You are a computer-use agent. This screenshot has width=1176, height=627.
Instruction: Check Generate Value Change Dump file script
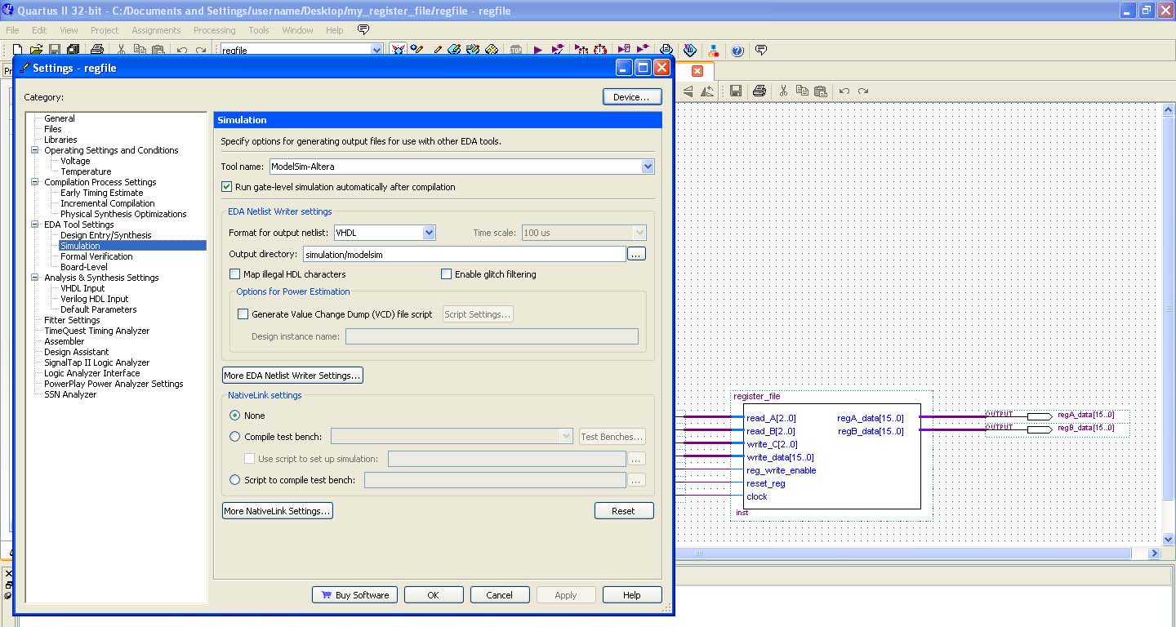tap(243, 314)
